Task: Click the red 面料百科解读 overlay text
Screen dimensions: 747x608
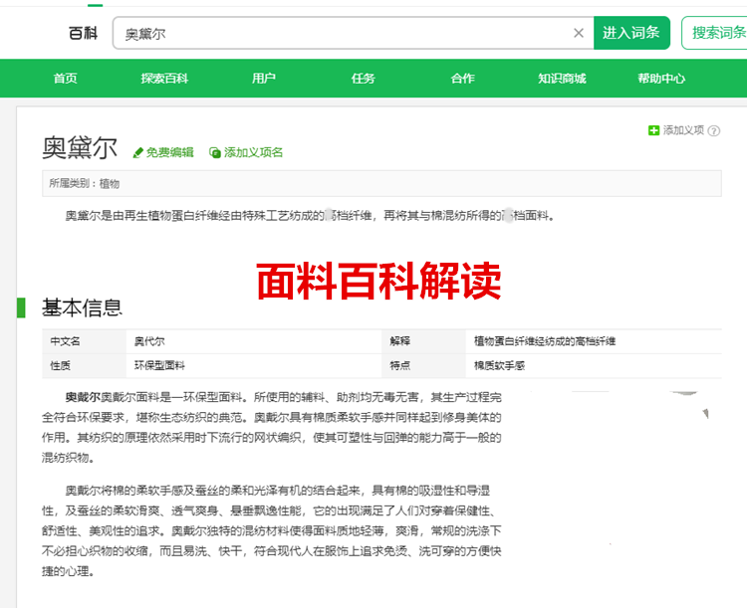Action: pos(378,283)
